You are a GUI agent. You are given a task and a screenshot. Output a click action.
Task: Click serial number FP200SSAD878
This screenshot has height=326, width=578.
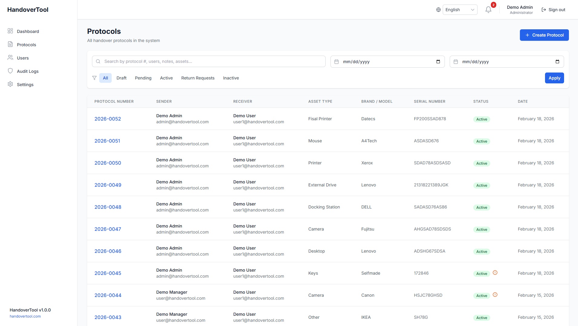[x=430, y=119]
